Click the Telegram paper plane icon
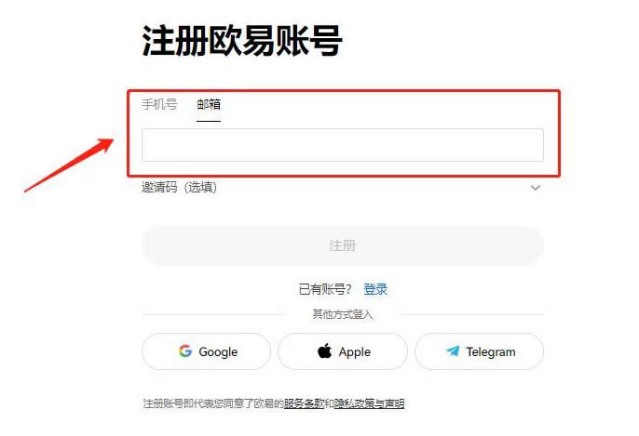The width and height of the screenshot is (639, 436). point(453,351)
